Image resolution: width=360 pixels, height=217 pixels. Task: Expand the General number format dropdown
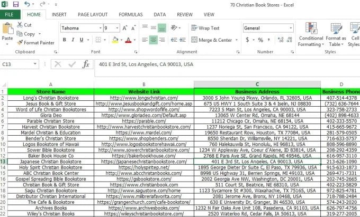(x=291, y=28)
